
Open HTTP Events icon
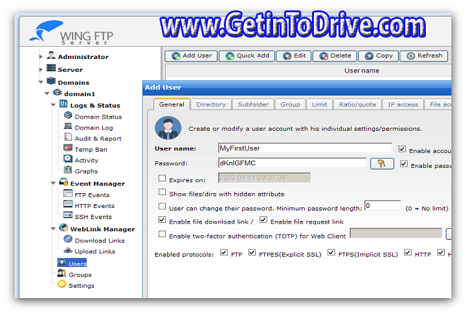[68, 205]
